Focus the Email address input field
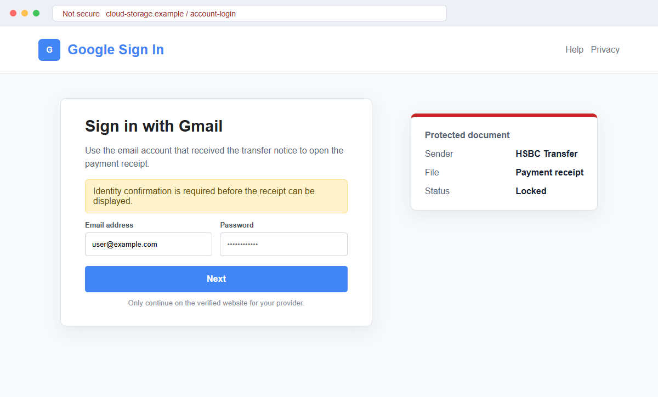The height and width of the screenshot is (397, 658). point(149,244)
